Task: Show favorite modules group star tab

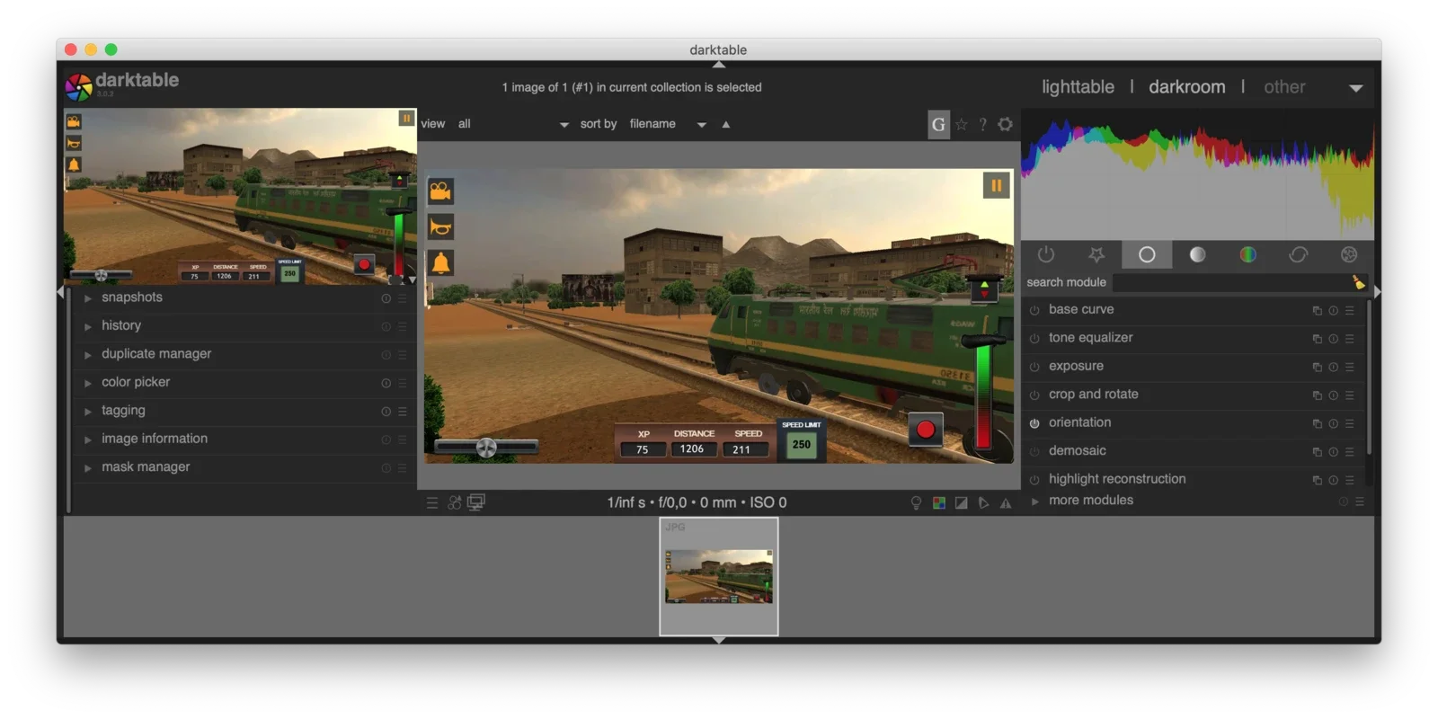Action: coord(1096,255)
